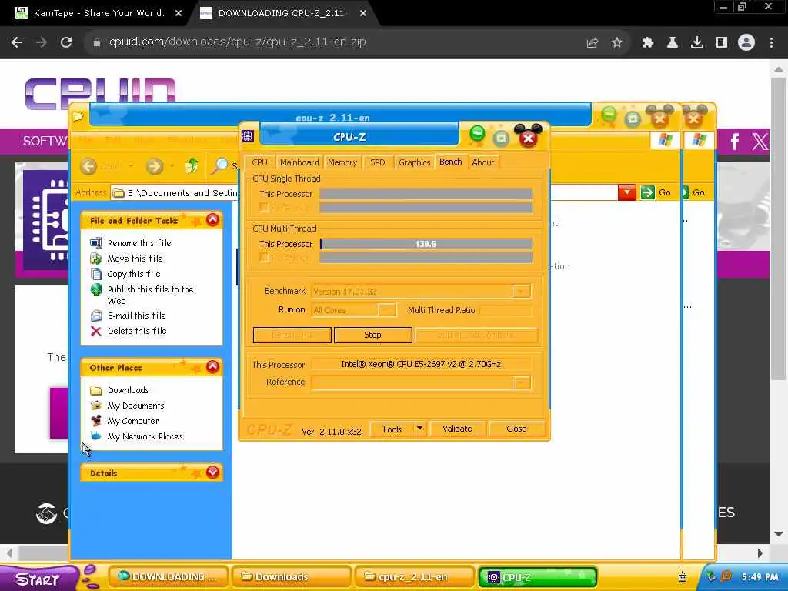Select the SPD tab
Image resolution: width=788 pixels, height=591 pixels.
coord(377,162)
